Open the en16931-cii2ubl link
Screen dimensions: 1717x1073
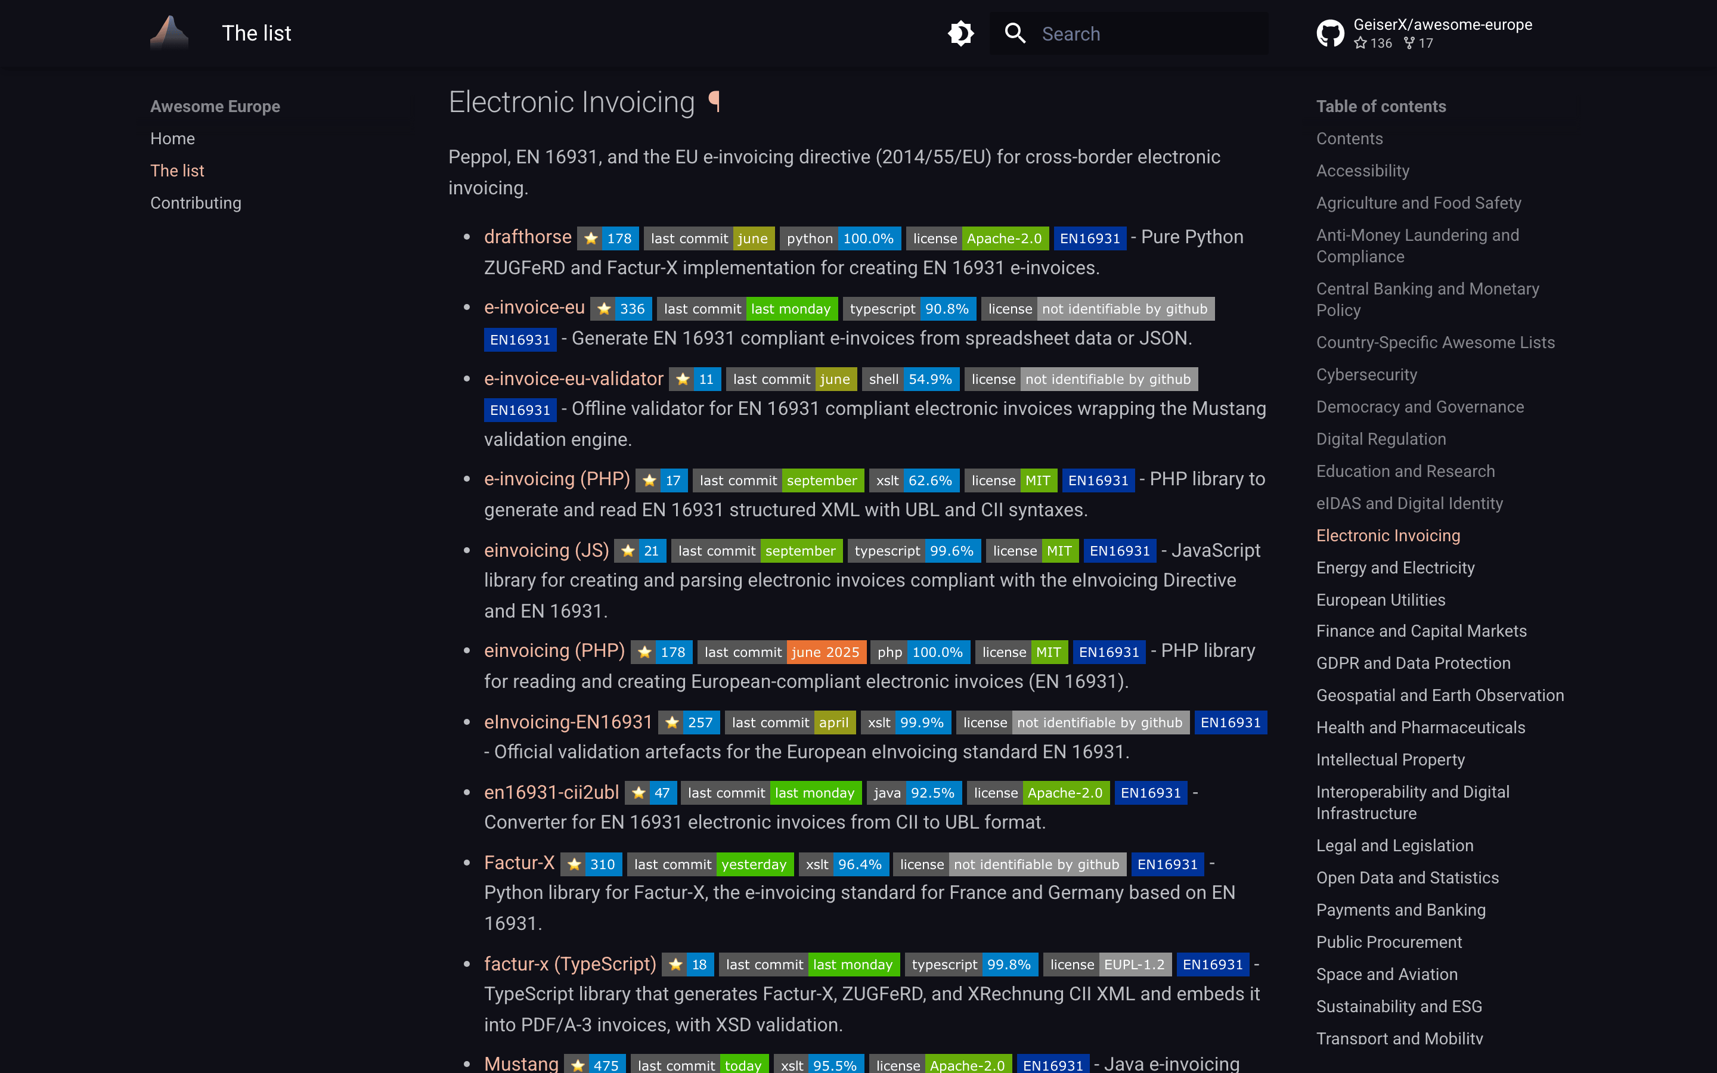(551, 792)
